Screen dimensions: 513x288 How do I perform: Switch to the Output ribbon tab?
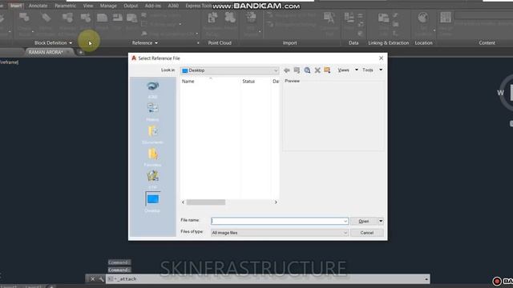click(131, 6)
